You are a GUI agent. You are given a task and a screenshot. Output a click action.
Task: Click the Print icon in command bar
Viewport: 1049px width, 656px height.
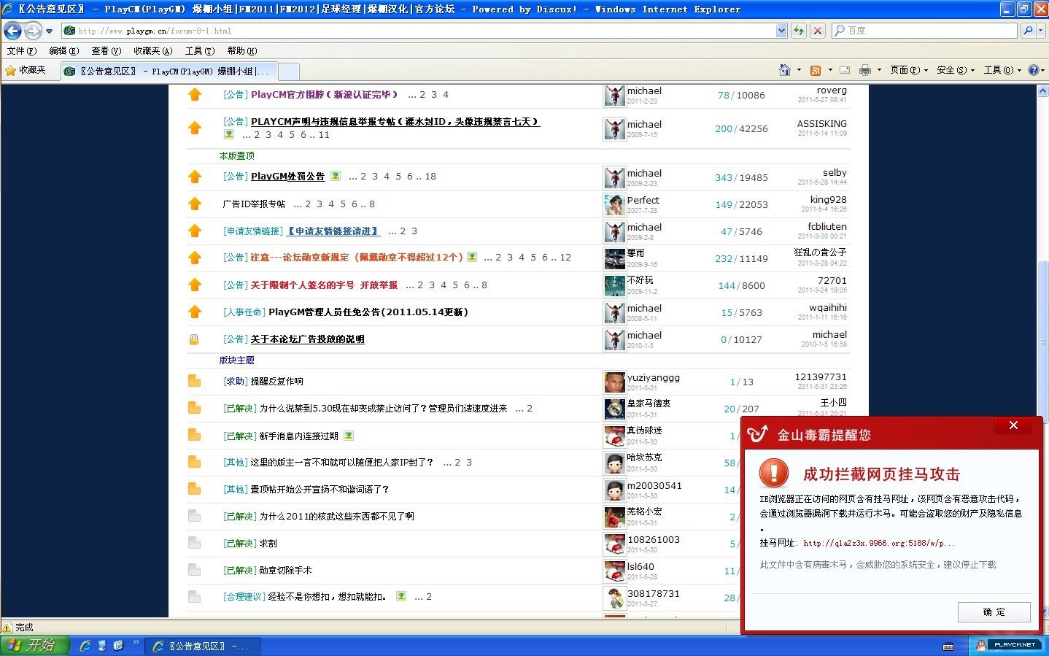(x=864, y=70)
